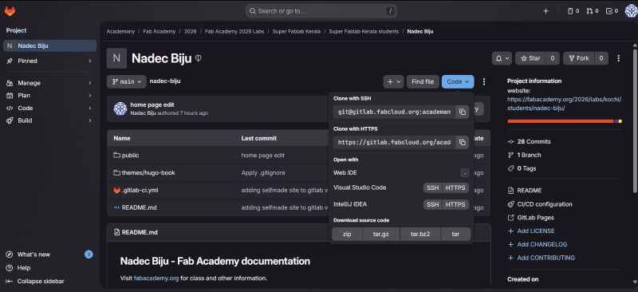Open What's new in sidebar
The image size is (638, 292).
49,255
